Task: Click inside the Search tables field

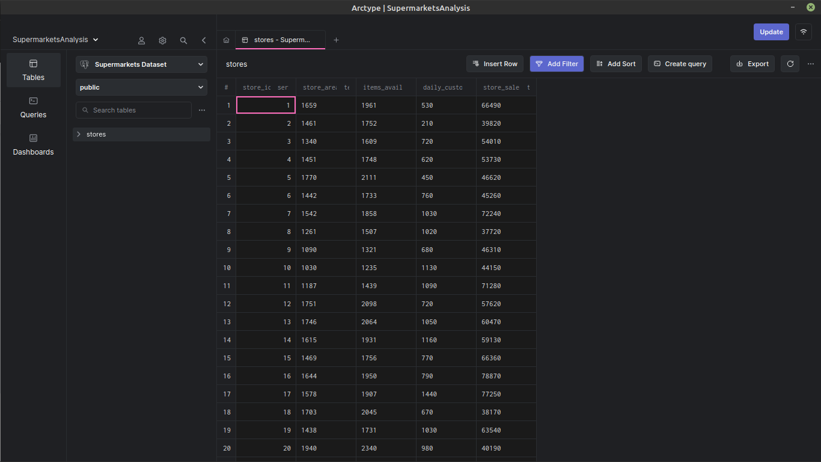Action: point(133,110)
